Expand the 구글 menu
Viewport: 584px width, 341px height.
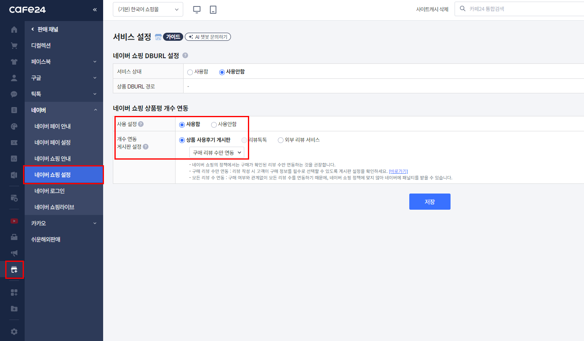point(64,78)
